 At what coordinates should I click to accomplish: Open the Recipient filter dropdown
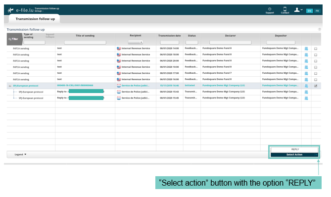point(136,42)
